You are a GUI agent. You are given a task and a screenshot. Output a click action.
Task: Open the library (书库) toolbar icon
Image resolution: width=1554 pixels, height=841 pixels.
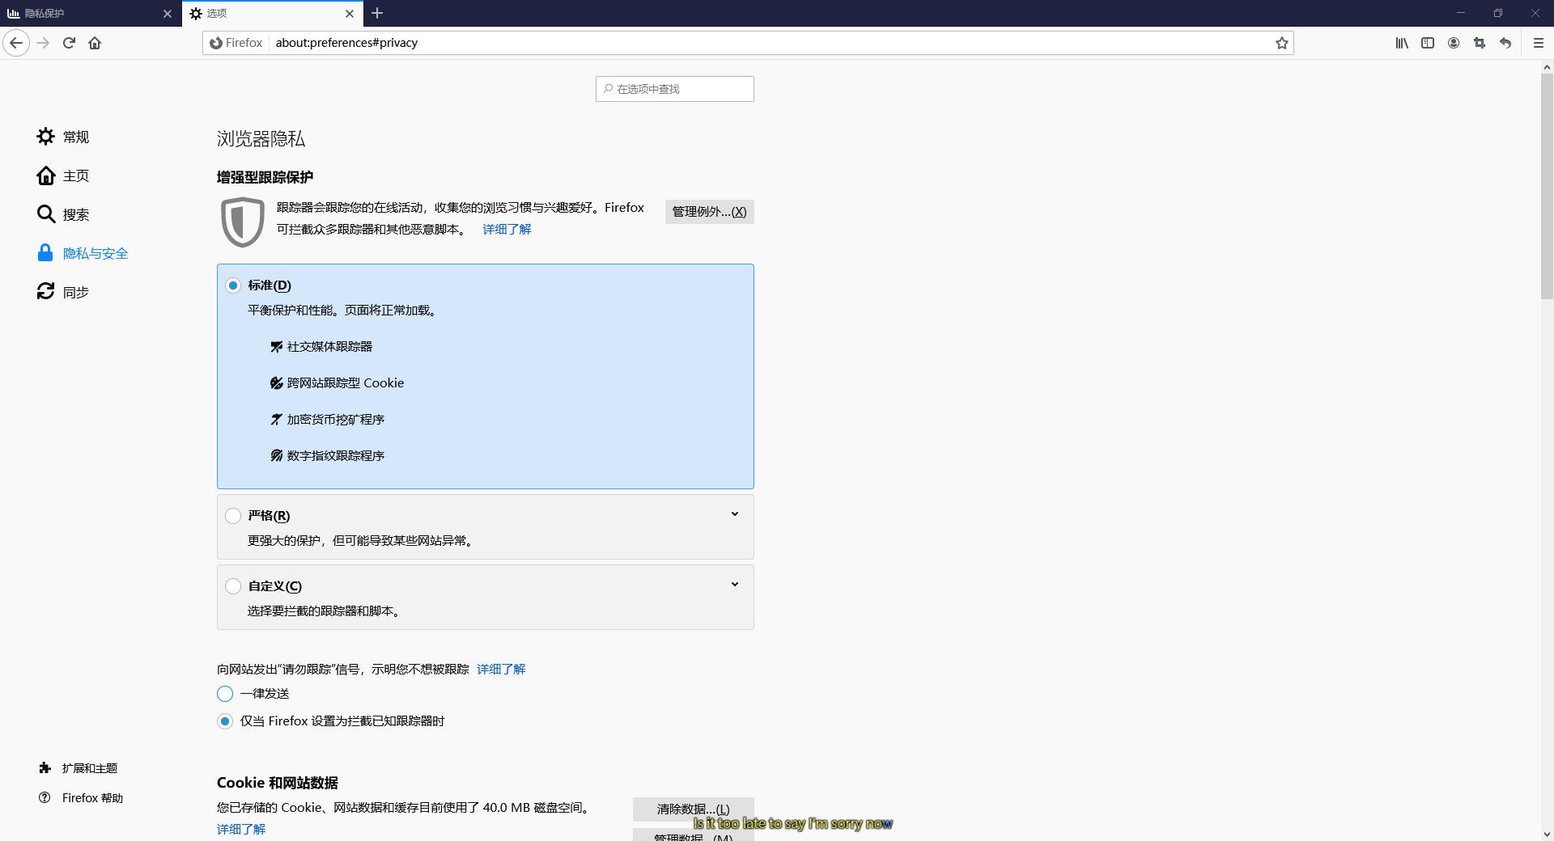pos(1401,43)
